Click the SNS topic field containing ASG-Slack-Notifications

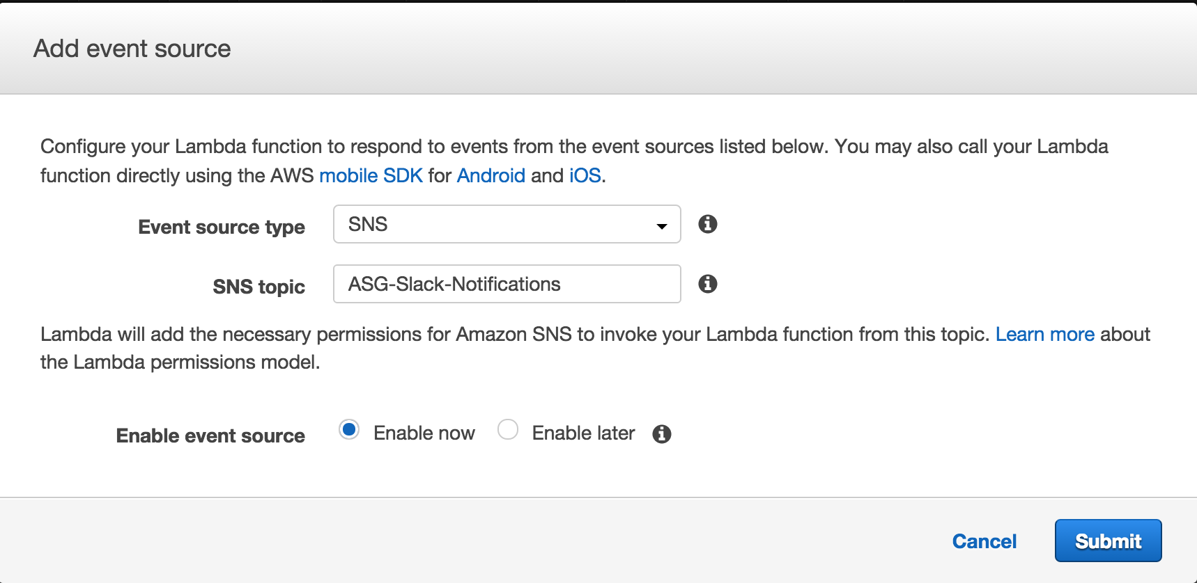[507, 284]
